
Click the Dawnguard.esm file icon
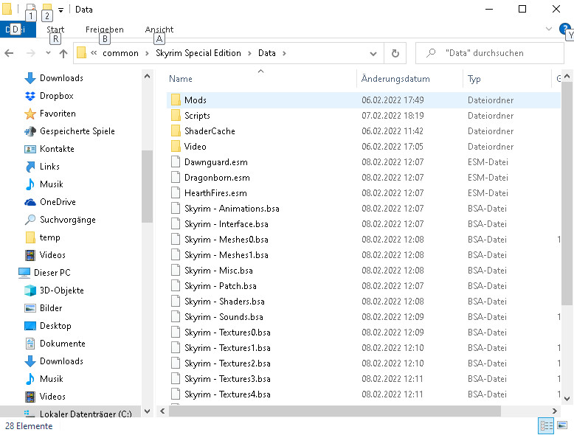[176, 162]
